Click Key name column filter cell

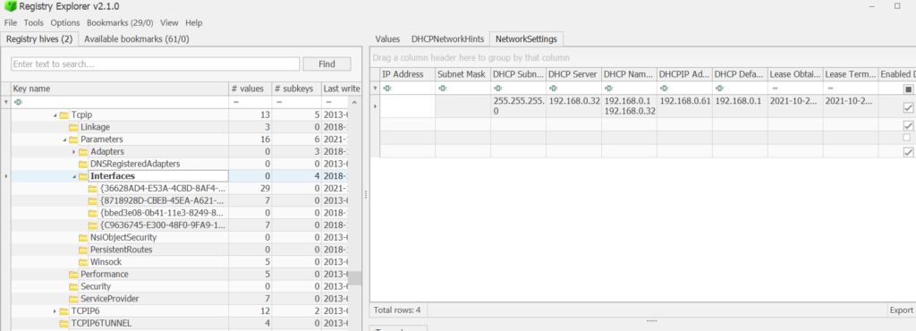(119, 102)
